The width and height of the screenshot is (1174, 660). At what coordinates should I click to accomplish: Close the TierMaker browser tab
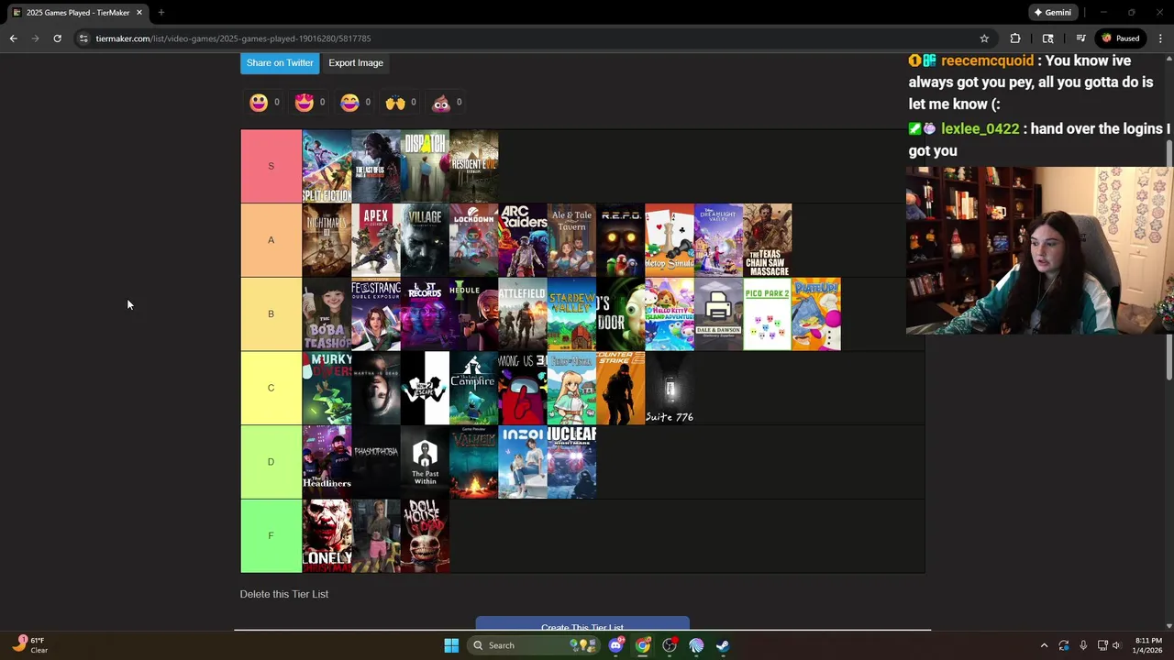click(x=139, y=13)
